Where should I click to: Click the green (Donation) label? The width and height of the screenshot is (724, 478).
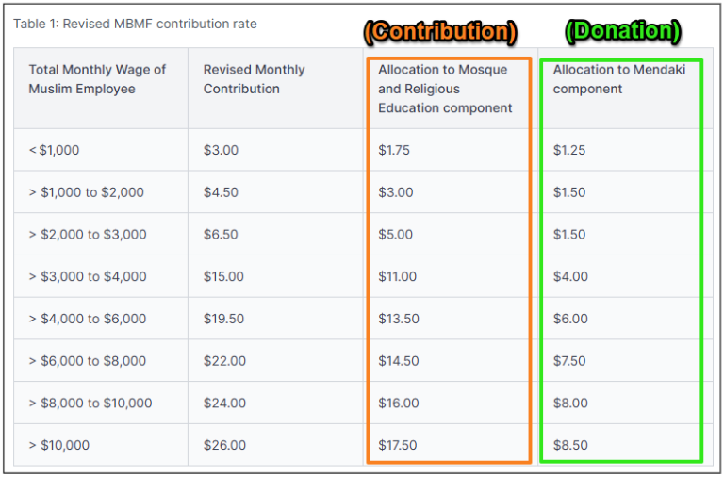pyautogui.click(x=622, y=31)
